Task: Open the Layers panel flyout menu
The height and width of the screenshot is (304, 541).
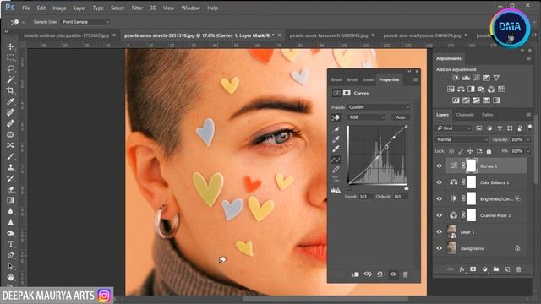Action: [528, 115]
